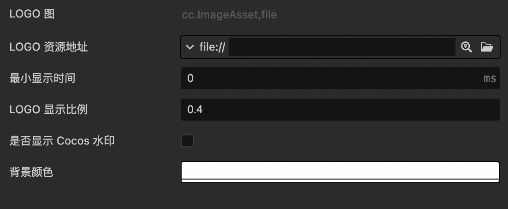
Task: Click the 最小显示时间 label
Action: tap(42, 78)
